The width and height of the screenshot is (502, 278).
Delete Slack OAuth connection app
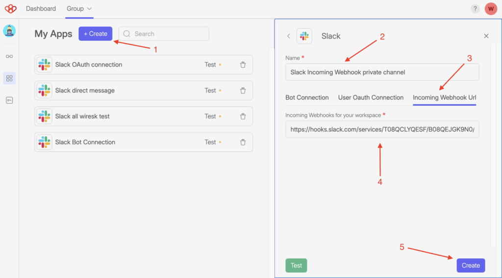coord(243,65)
